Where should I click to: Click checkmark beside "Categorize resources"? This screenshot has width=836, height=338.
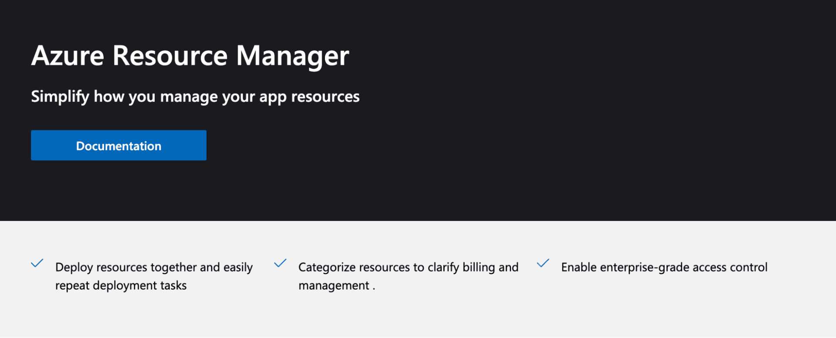[280, 263]
